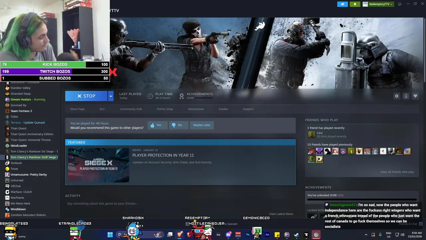Open the Points Shop tab
This screenshot has width=426, height=240.
(x=165, y=109)
